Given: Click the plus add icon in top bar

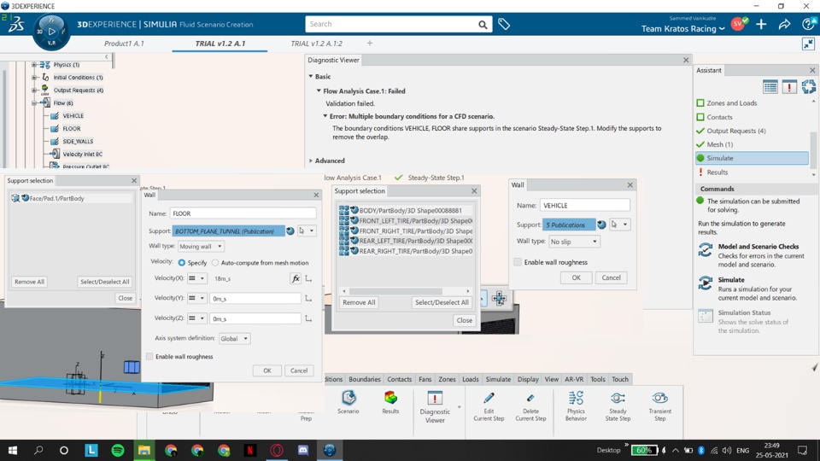Looking at the screenshot, I should point(761,24).
